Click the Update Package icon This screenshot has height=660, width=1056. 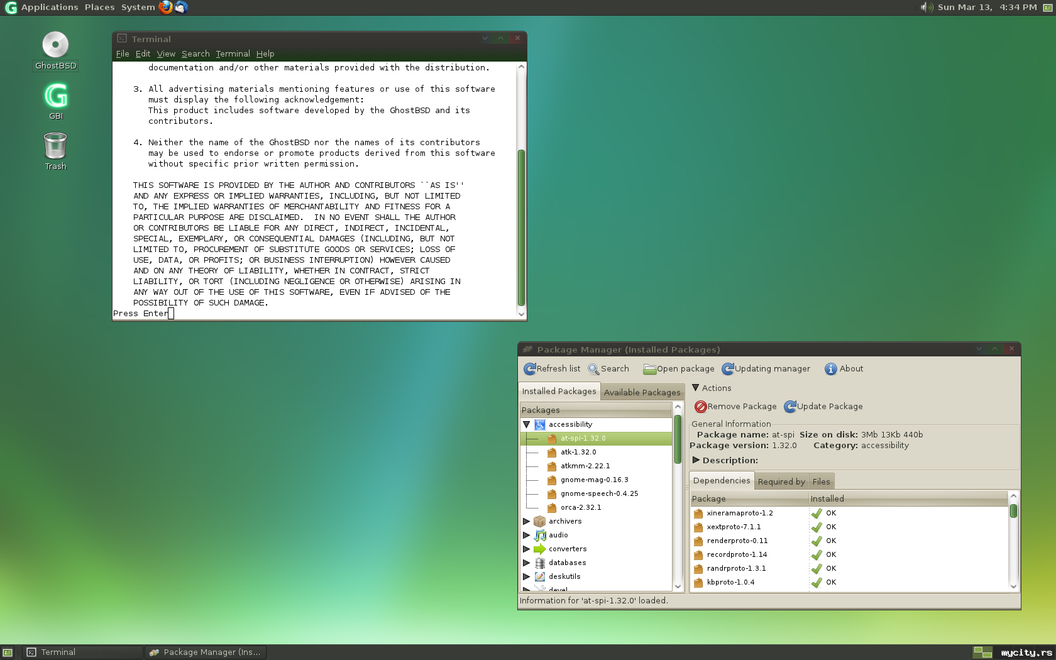790,407
